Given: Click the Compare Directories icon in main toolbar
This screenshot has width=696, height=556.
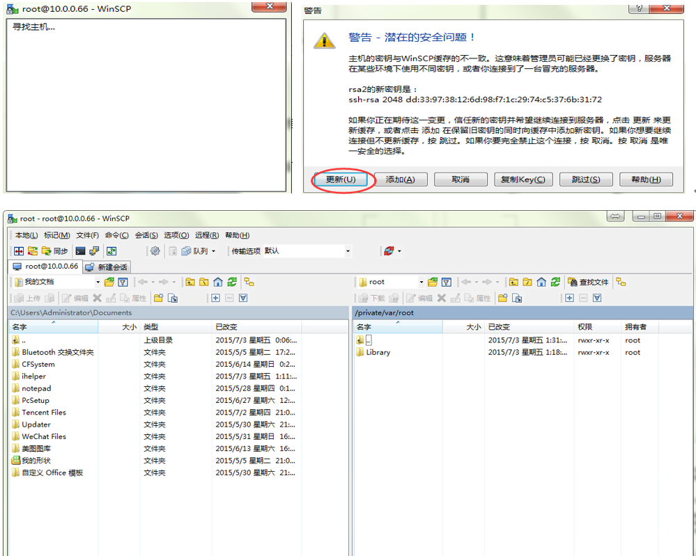Looking at the screenshot, I should (19, 251).
